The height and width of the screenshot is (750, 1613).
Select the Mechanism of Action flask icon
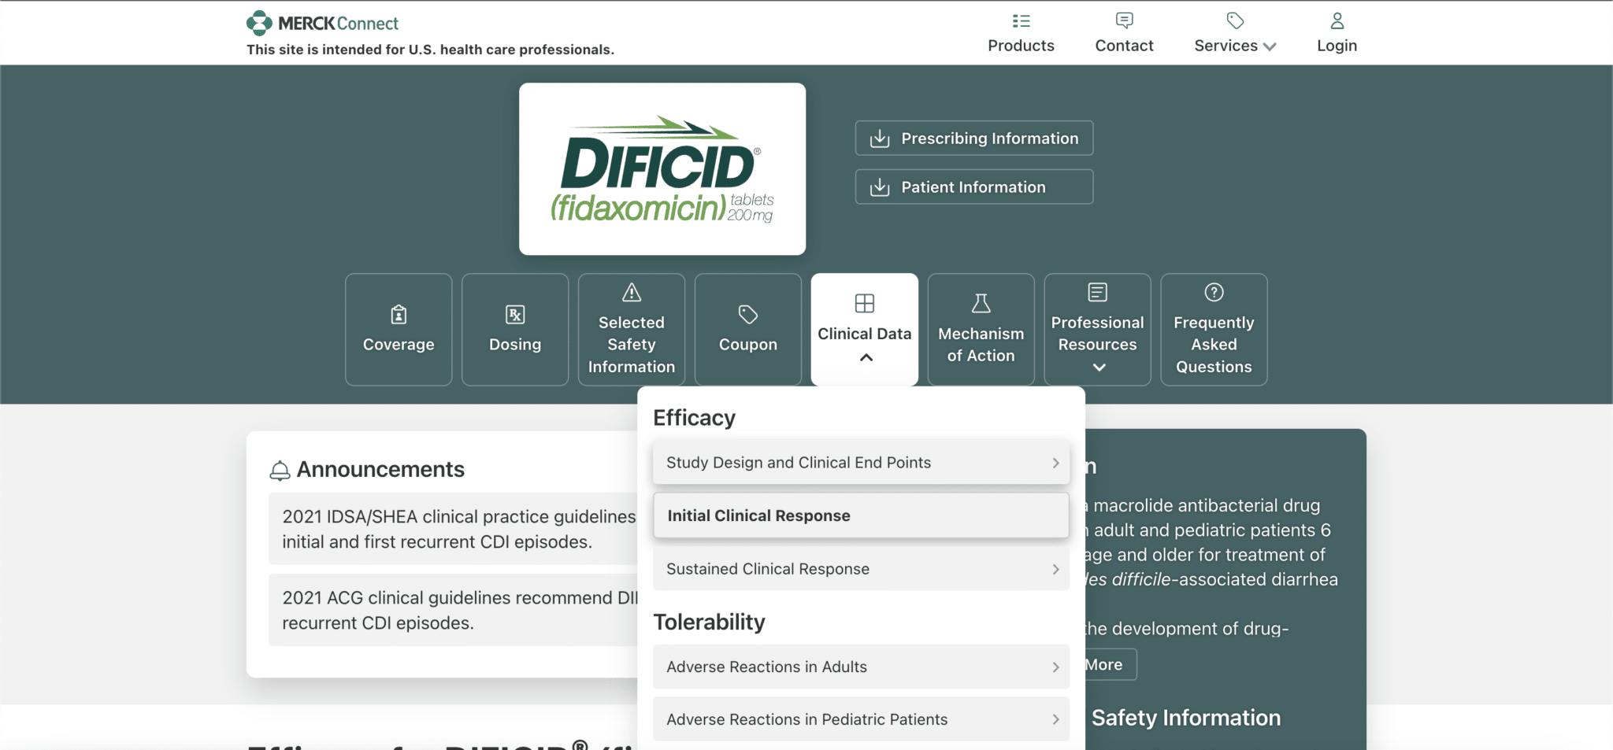pos(981,303)
